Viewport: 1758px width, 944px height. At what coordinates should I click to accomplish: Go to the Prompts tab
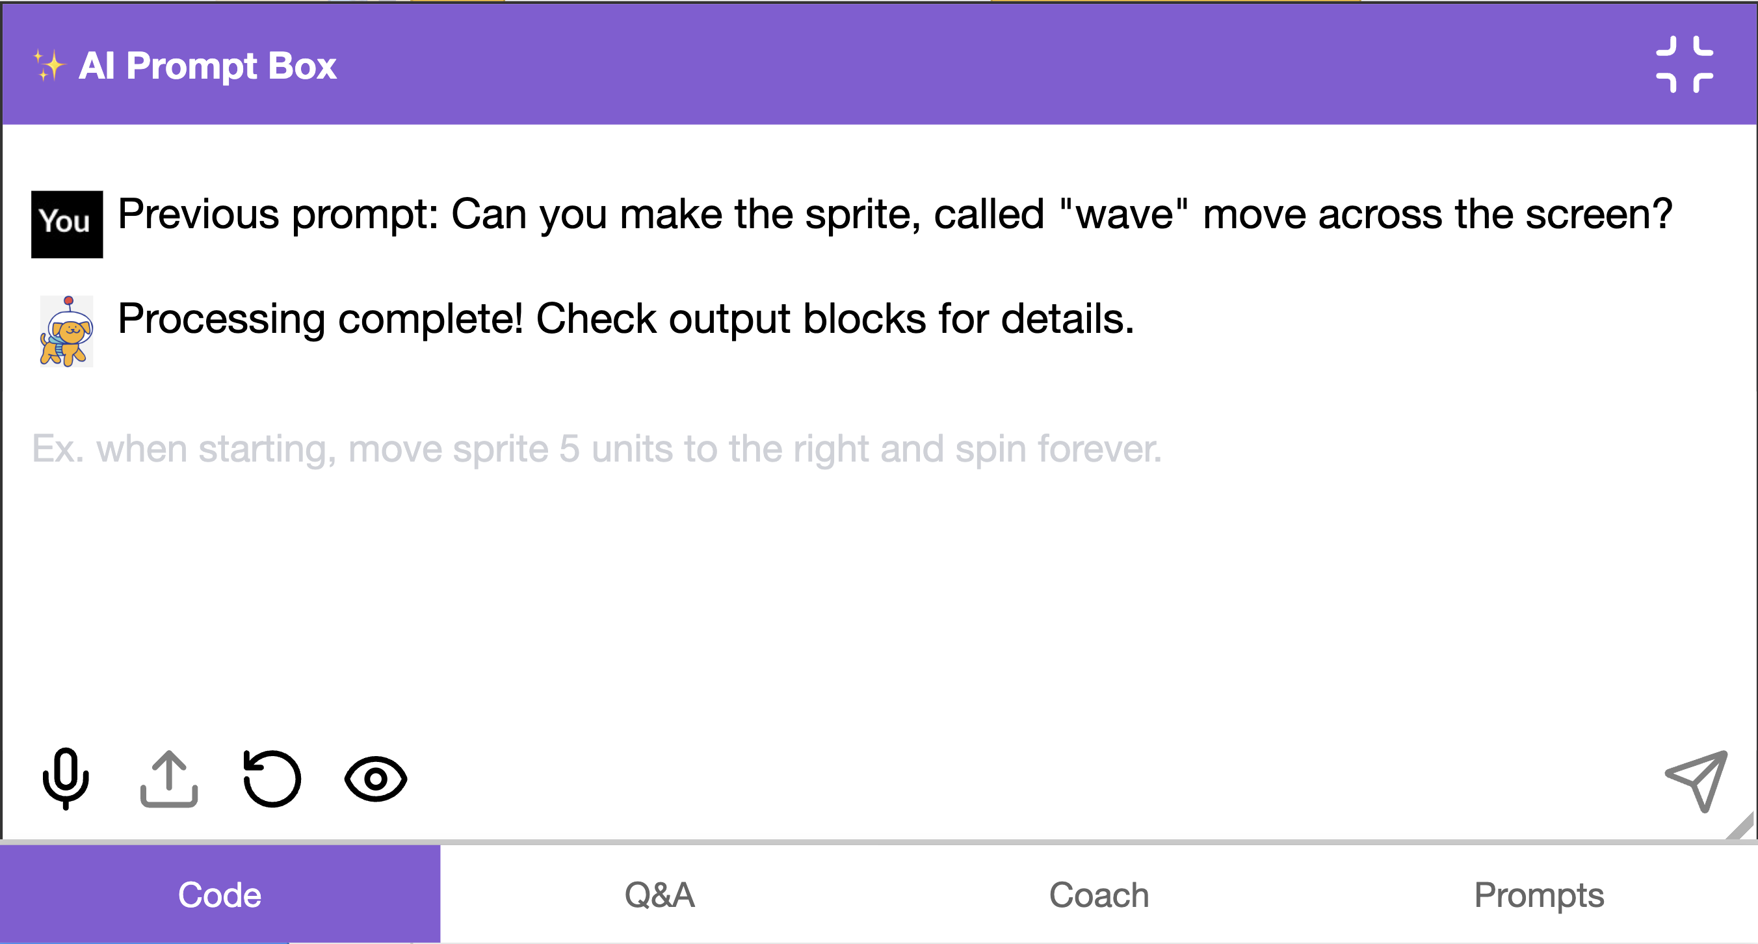pos(1538,894)
